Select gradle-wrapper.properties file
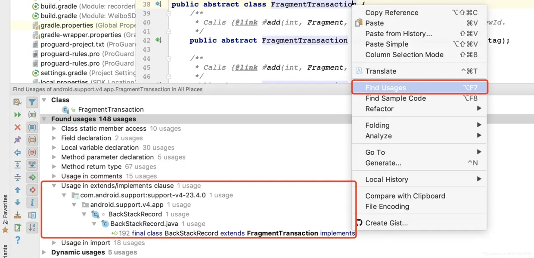Image resolution: width=534 pixels, height=258 pixels. [81, 35]
